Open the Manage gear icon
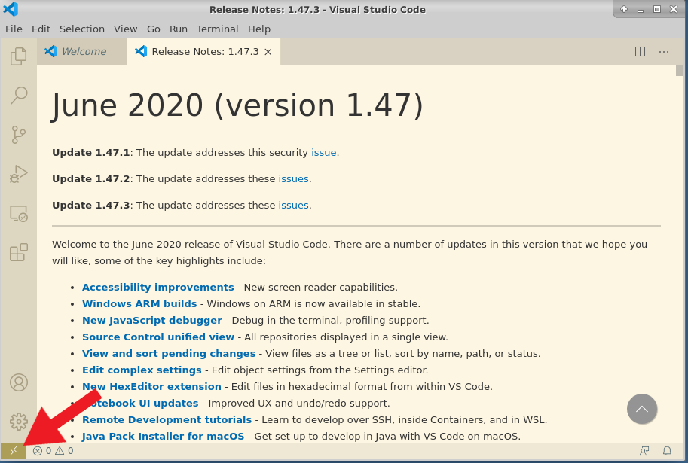This screenshot has width=688, height=463. tap(18, 422)
